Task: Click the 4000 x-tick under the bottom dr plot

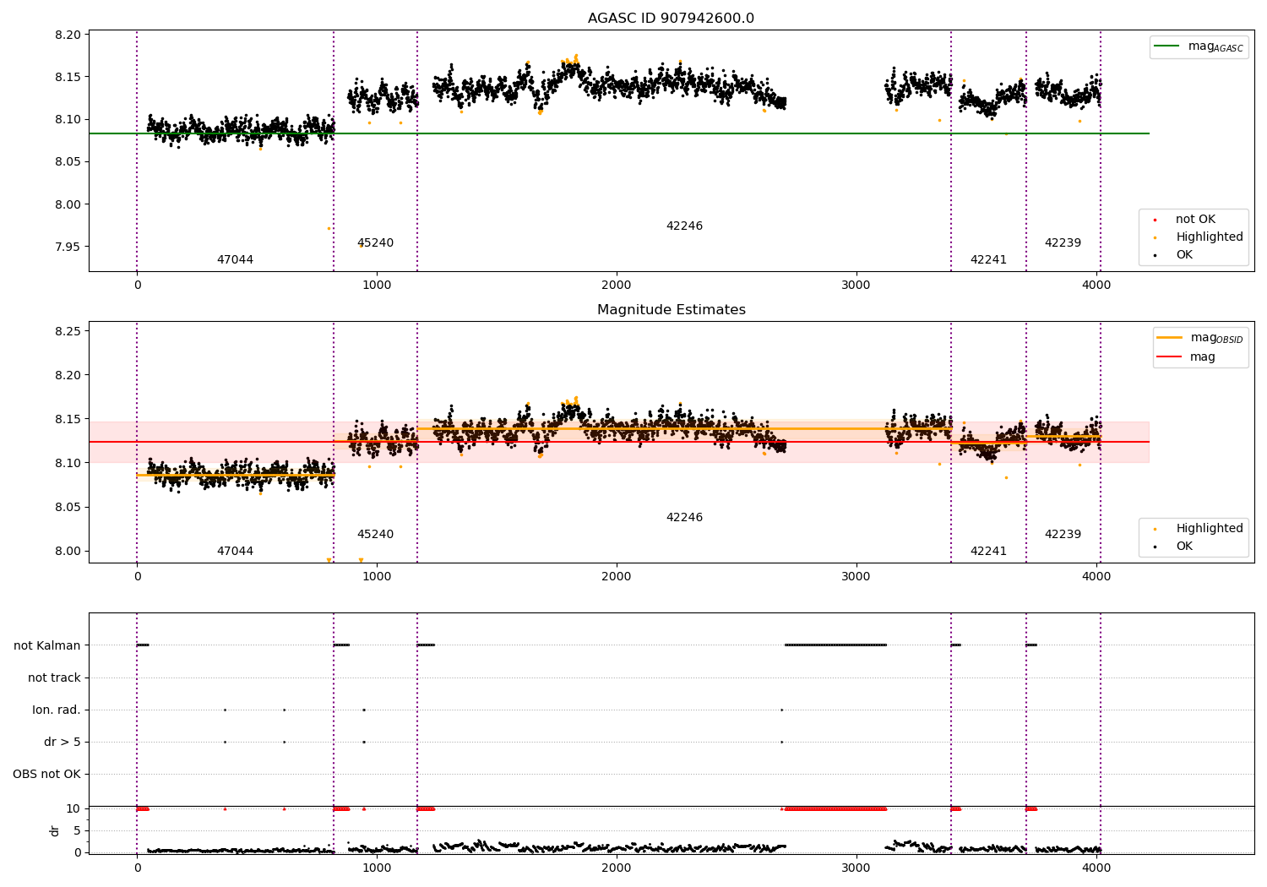Action: 1096,868
